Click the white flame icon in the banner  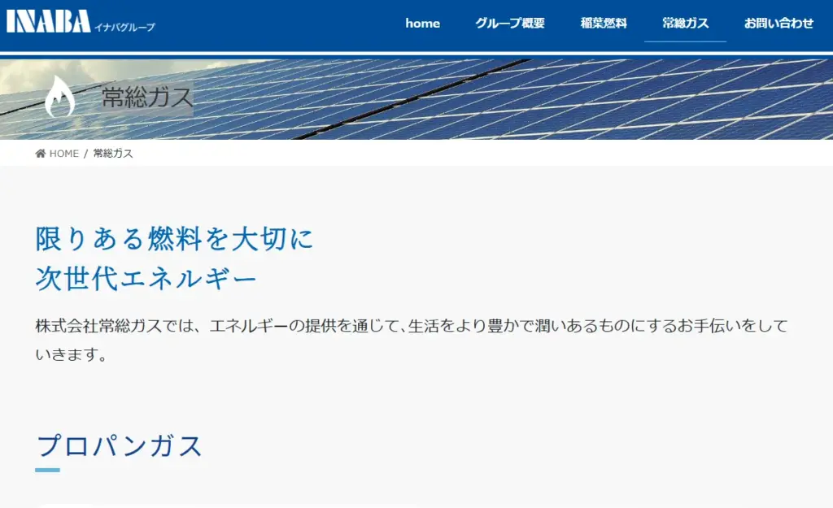[59, 98]
